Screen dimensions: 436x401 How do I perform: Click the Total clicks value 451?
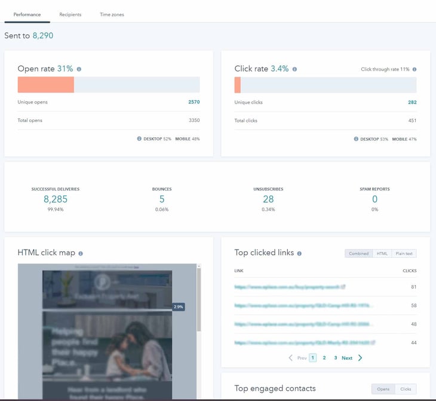pos(412,121)
